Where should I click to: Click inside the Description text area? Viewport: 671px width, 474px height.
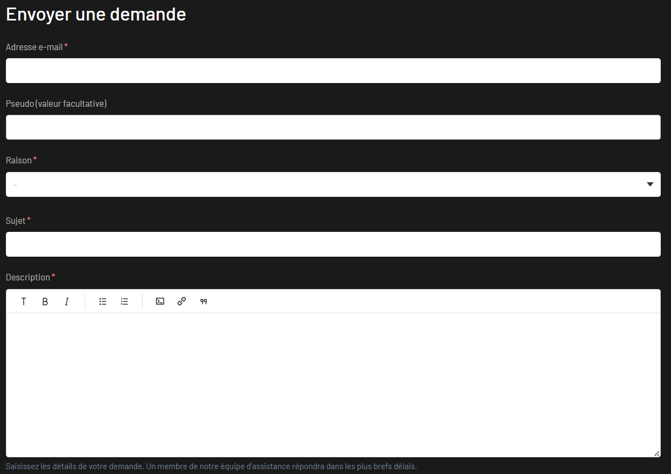point(333,384)
